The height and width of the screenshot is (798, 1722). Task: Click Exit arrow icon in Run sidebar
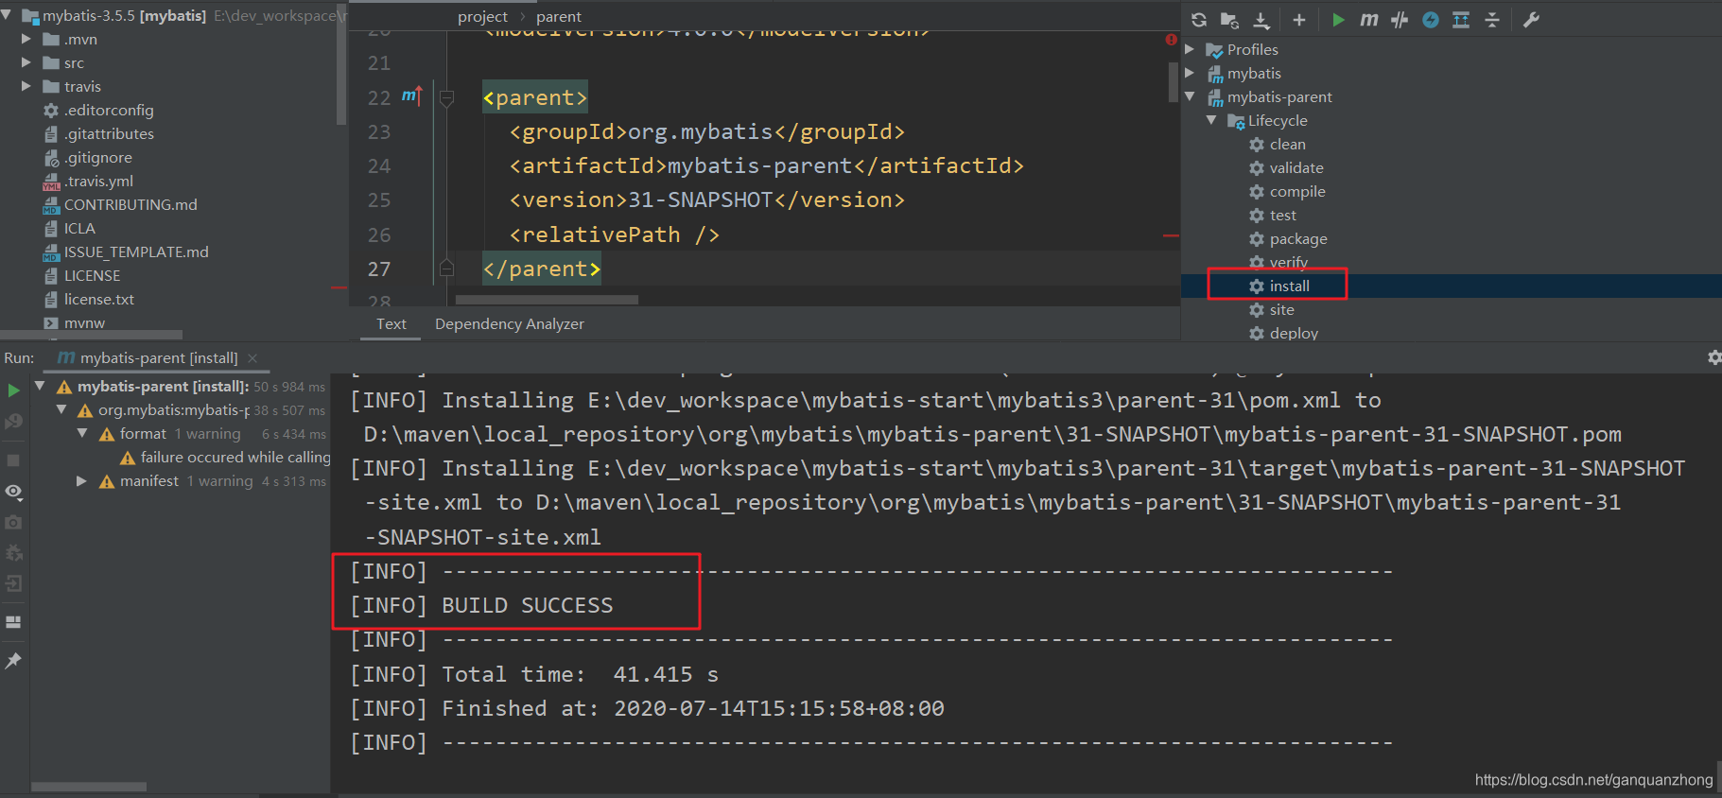(13, 583)
